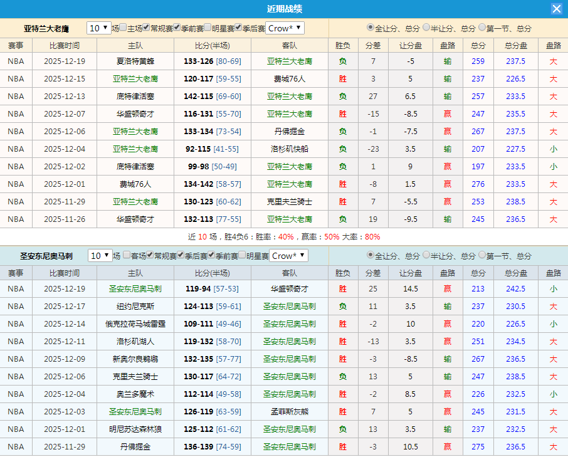The image size is (568, 457).
Task: Disable 季后赛 in the Hawks filter bar
Action: tap(237, 28)
